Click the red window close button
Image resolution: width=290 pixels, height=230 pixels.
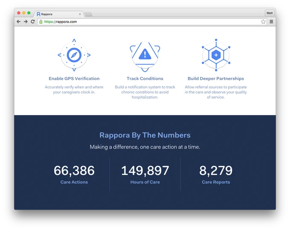tap(19, 13)
